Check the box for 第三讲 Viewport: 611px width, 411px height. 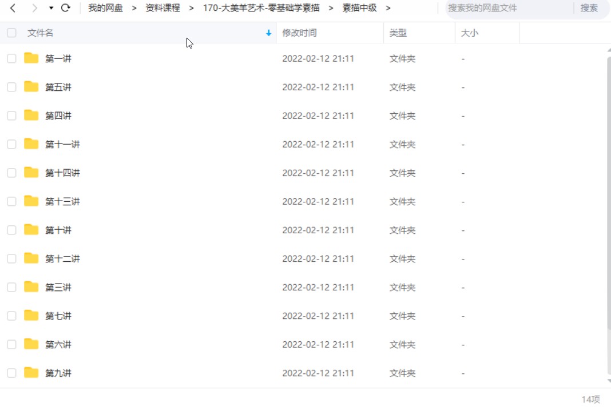coord(11,287)
